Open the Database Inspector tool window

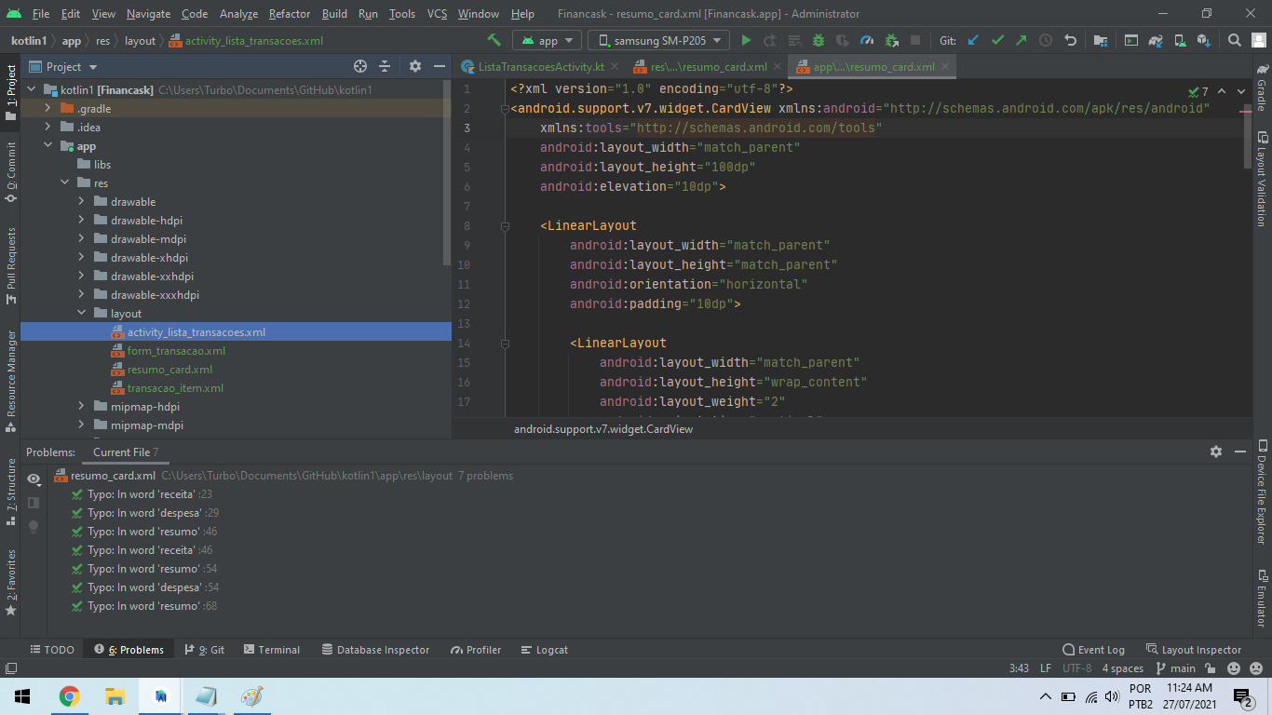375,650
